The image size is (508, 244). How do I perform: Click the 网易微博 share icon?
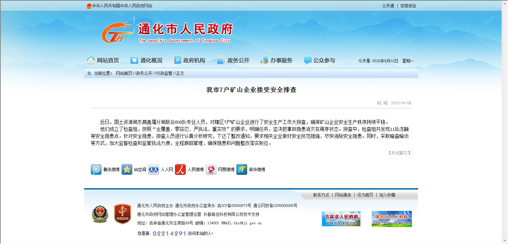point(211,169)
